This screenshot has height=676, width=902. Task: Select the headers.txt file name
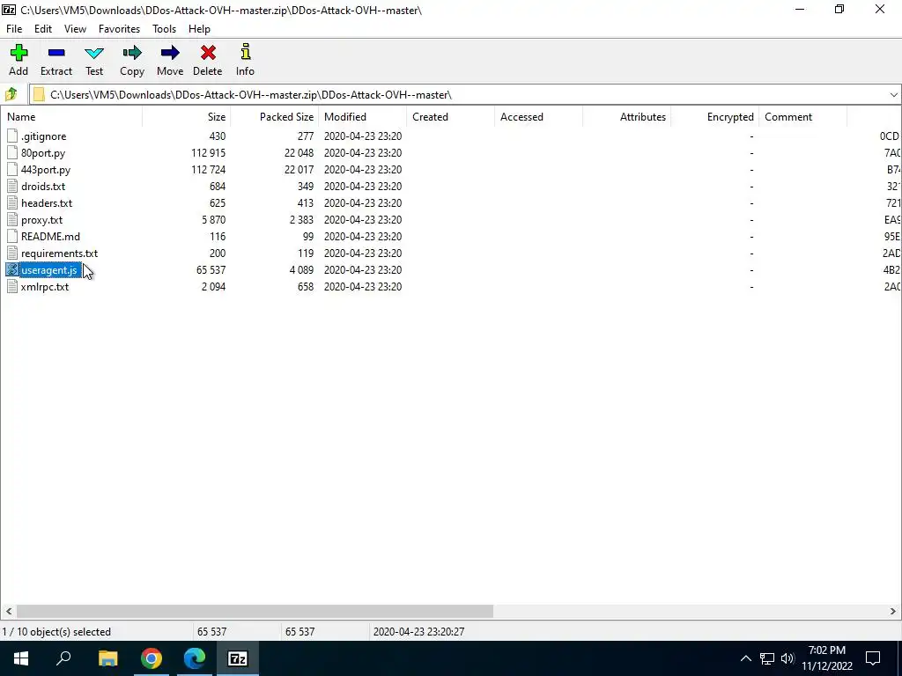click(x=47, y=203)
